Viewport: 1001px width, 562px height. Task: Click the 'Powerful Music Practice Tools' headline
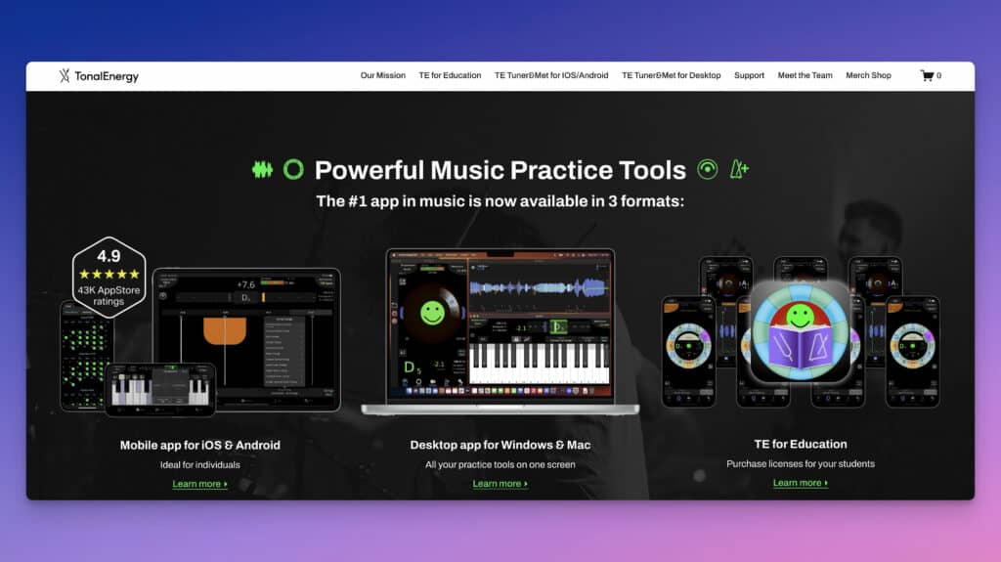click(x=500, y=170)
